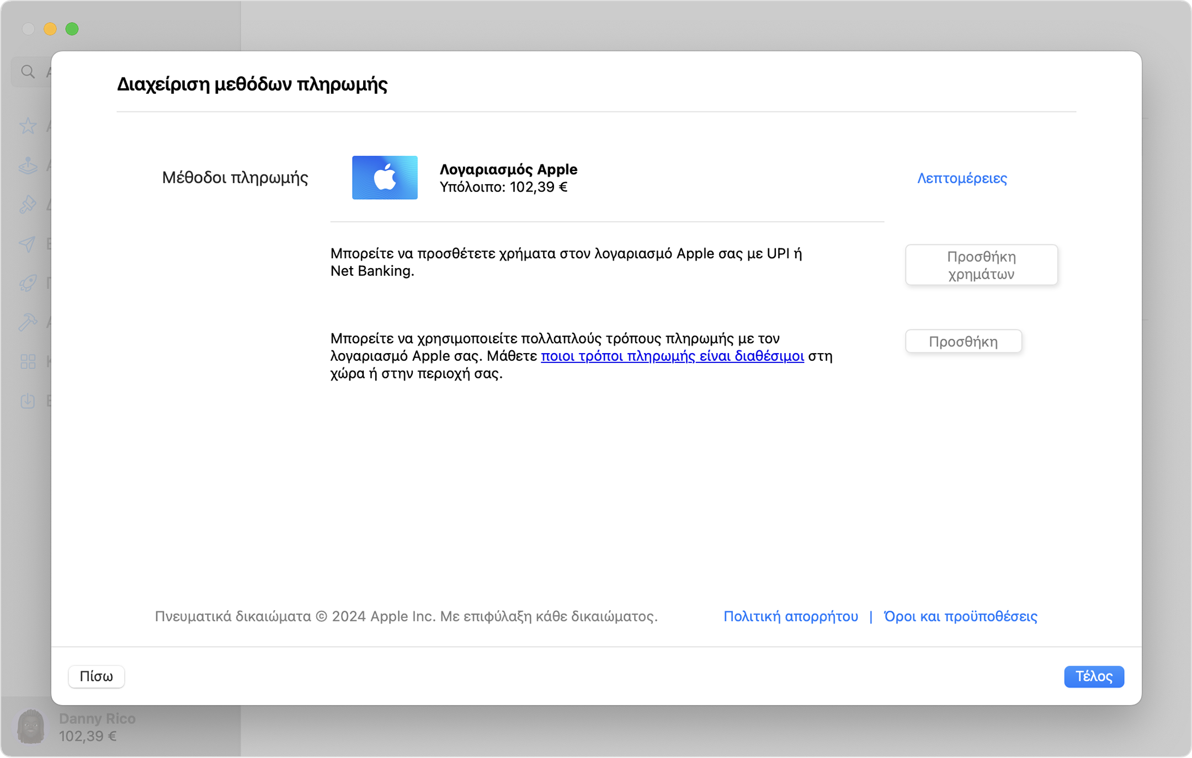Open the Όροι και προϋποθέσεις link

point(960,616)
